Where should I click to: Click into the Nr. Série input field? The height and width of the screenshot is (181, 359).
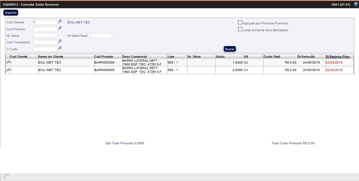(45, 36)
